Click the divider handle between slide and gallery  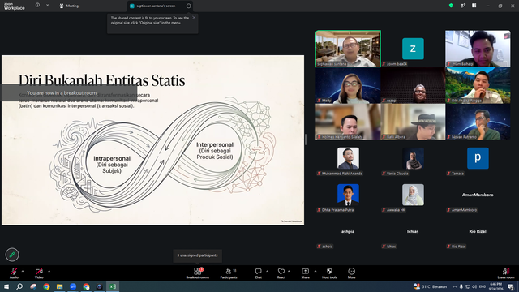(306, 140)
